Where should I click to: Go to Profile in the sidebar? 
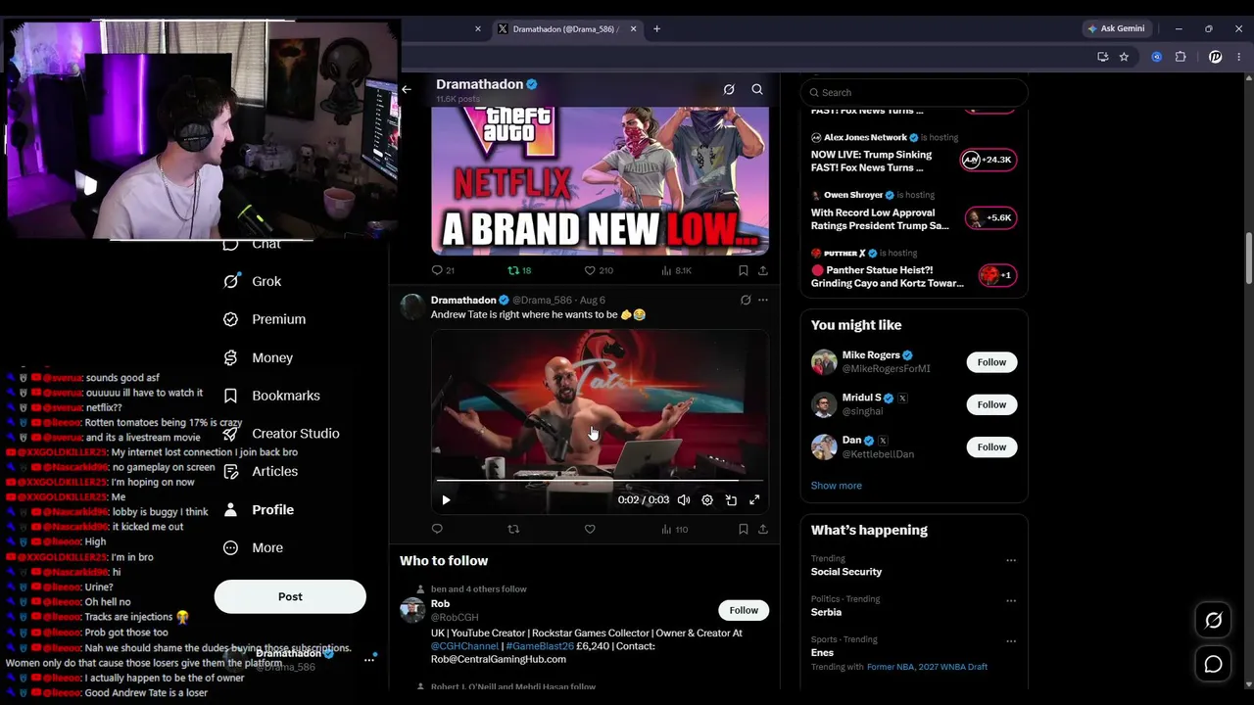[259, 510]
